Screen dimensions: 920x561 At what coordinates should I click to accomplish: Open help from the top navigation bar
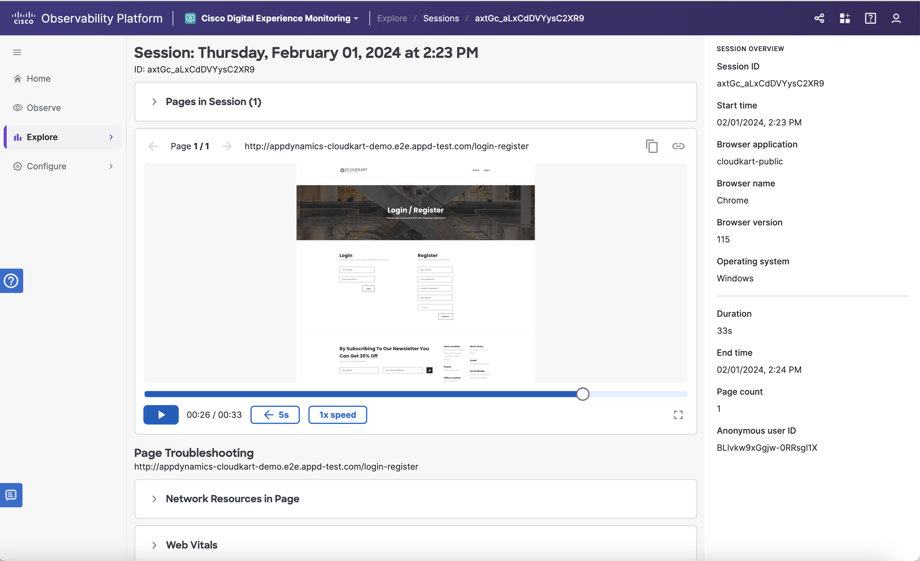(870, 18)
